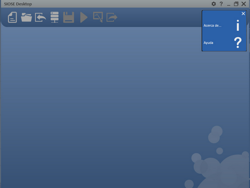Minimize the SIOSE Desktop window
The height and width of the screenshot is (188, 250).
(229, 4)
